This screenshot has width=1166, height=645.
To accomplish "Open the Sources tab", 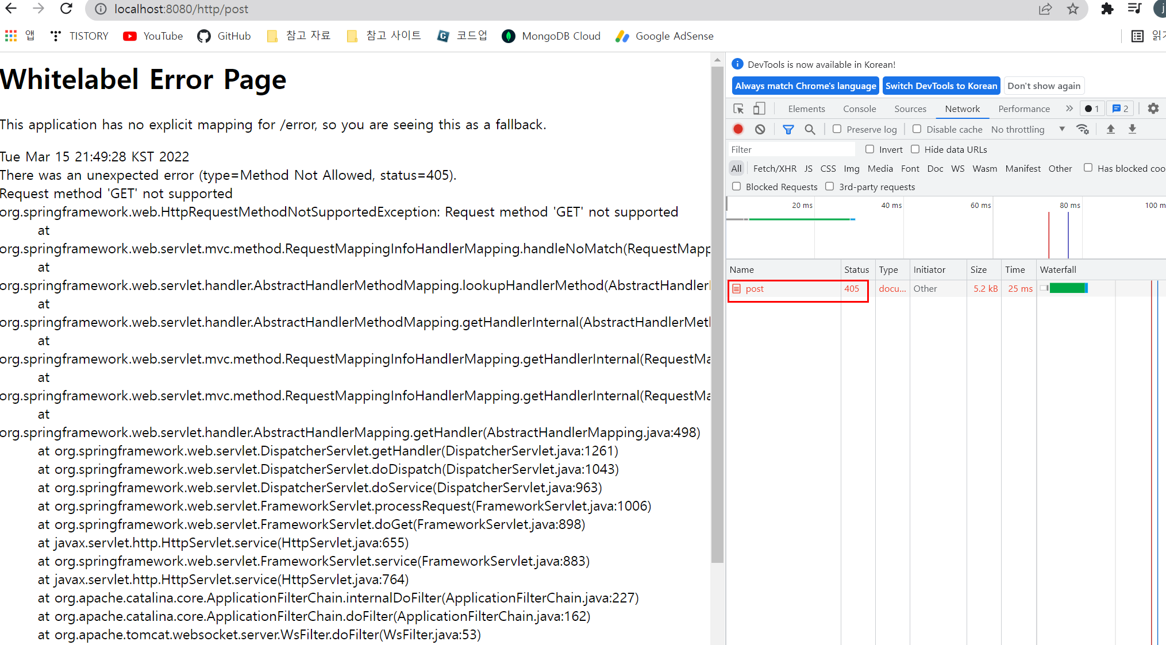I will point(910,109).
